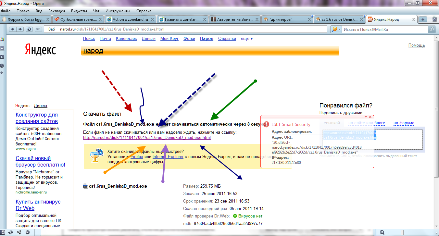This screenshot has width=439, height=236.
Task: Select the 'на форуме' share tab
Action: [404, 123]
